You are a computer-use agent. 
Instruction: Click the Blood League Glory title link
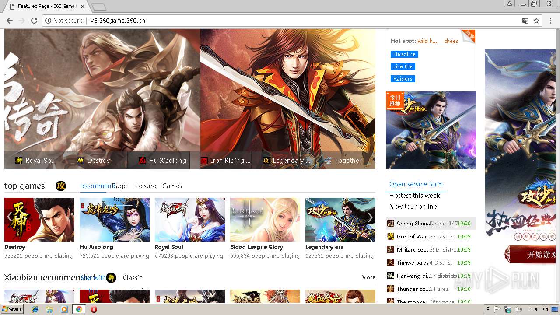point(256,247)
